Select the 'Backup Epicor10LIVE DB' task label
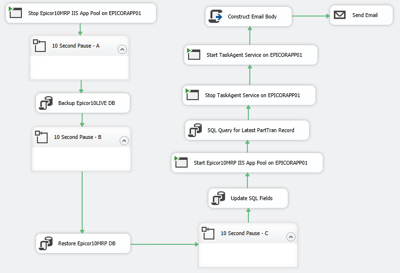This screenshot has height=273, width=400. click(x=87, y=103)
